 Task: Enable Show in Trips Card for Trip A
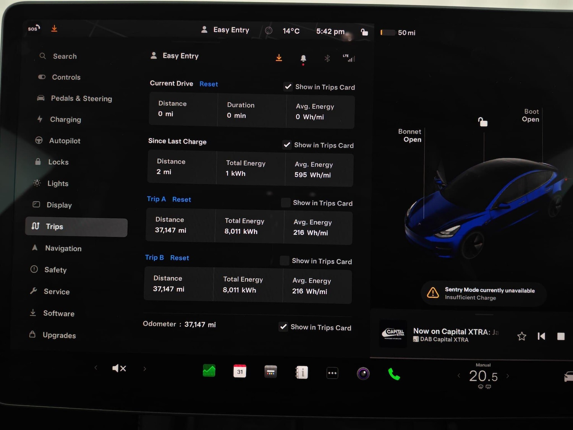tap(286, 203)
